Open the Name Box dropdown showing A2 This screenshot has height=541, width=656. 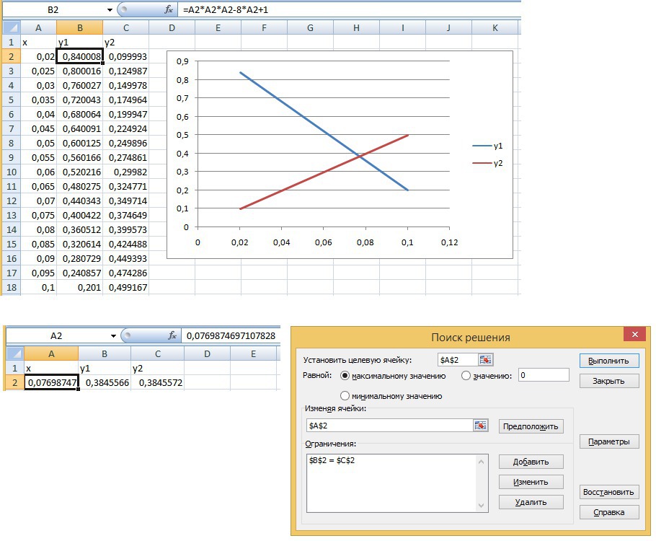[x=113, y=335]
